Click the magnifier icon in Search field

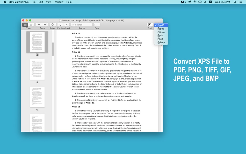[73, 25]
